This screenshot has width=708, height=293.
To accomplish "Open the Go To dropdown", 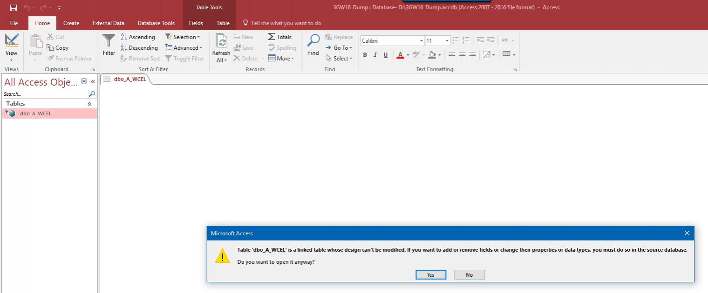I will pos(339,48).
